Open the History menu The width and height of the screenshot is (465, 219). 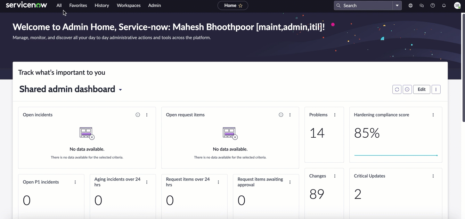[102, 6]
